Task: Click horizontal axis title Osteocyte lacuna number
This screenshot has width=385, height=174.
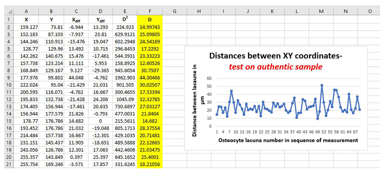Action: tap(288, 140)
